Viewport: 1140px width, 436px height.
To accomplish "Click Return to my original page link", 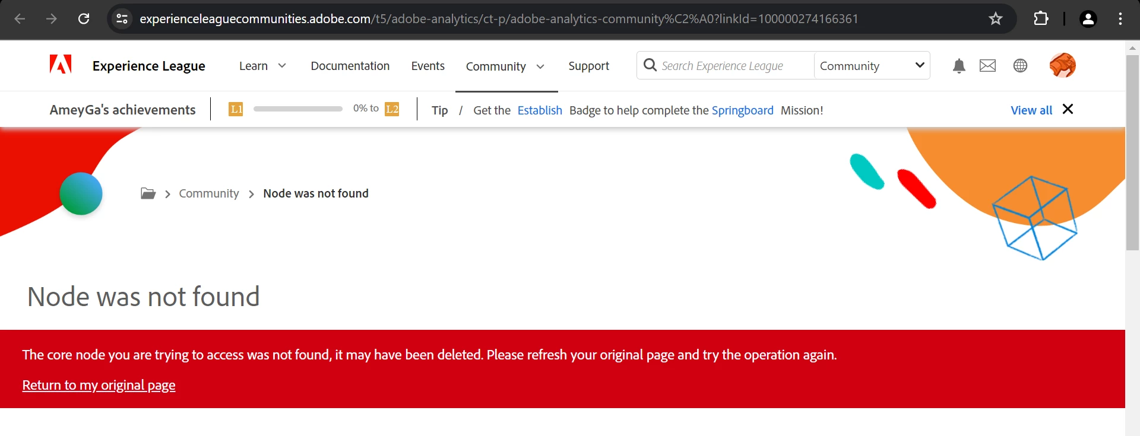I will coord(99,385).
